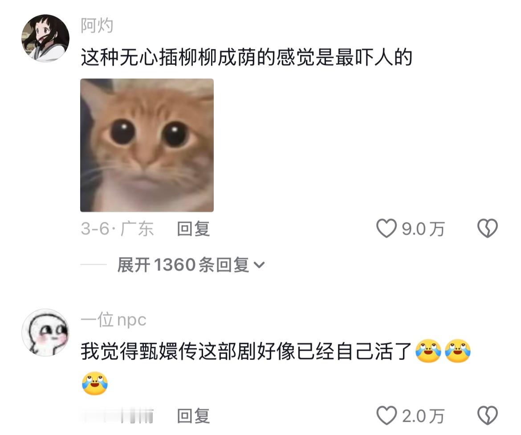Reply to 一位npc's comment via 回复

coord(193,416)
